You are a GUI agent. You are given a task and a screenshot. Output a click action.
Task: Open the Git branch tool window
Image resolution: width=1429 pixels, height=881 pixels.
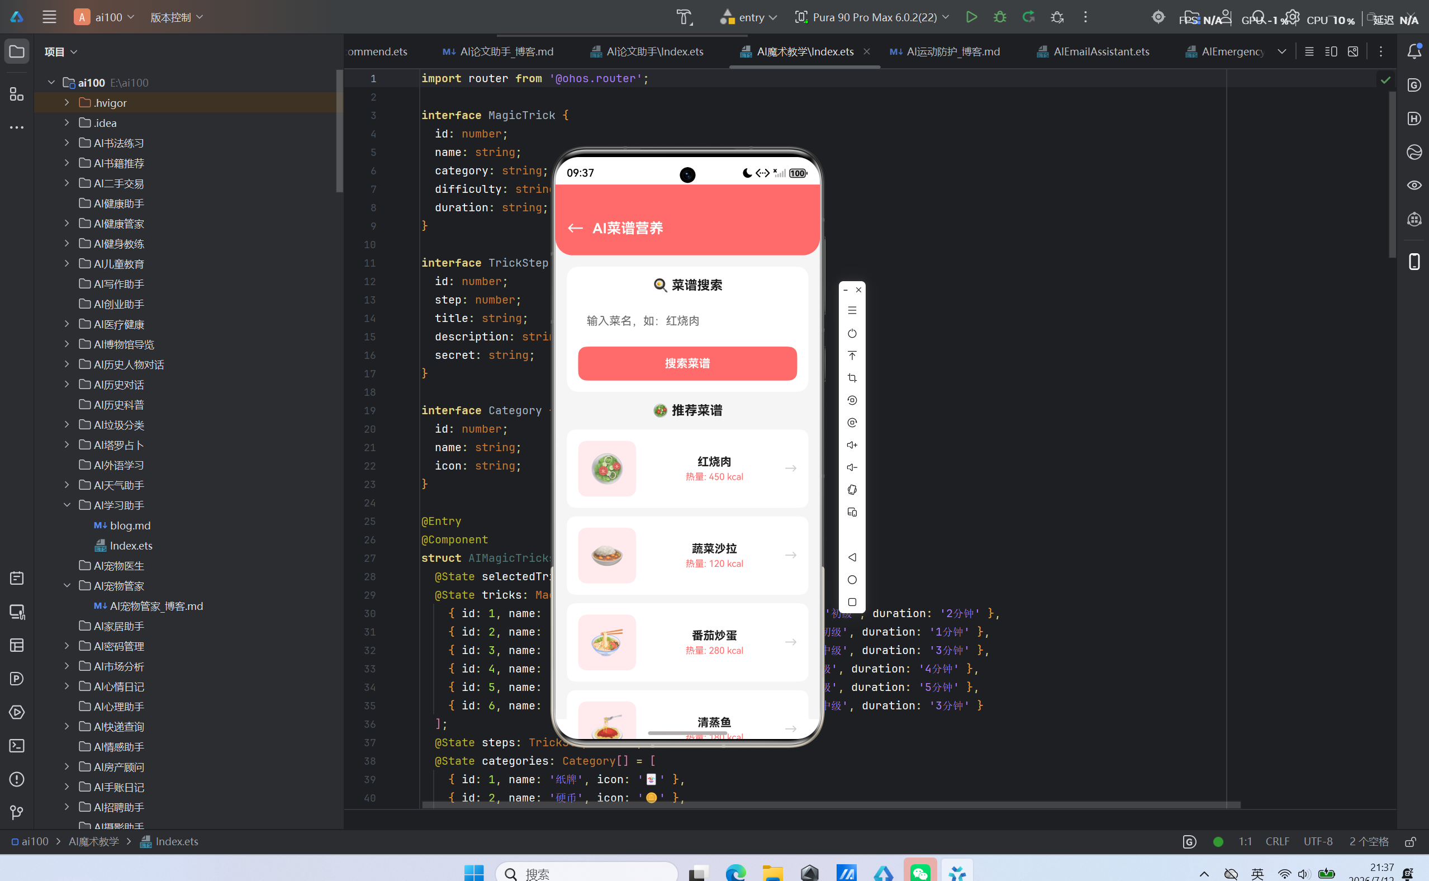(17, 812)
